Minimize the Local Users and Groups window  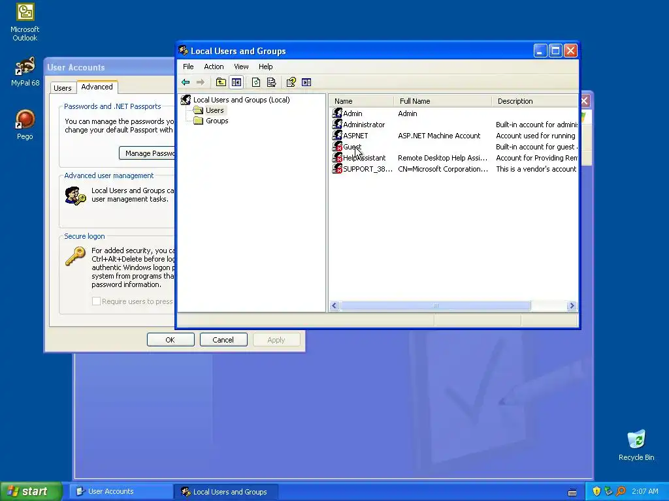(x=540, y=51)
